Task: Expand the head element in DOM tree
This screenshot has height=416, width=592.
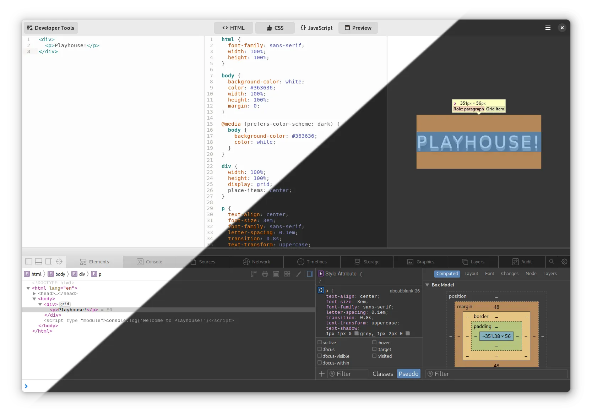Action: tap(34, 294)
